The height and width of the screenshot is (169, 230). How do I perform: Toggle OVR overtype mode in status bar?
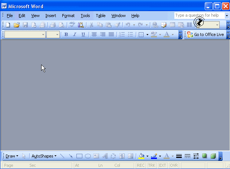pyautogui.click(x=174, y=165)
